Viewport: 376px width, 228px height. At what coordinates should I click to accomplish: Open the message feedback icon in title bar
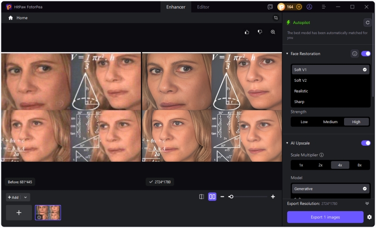(x=270, y=7)
